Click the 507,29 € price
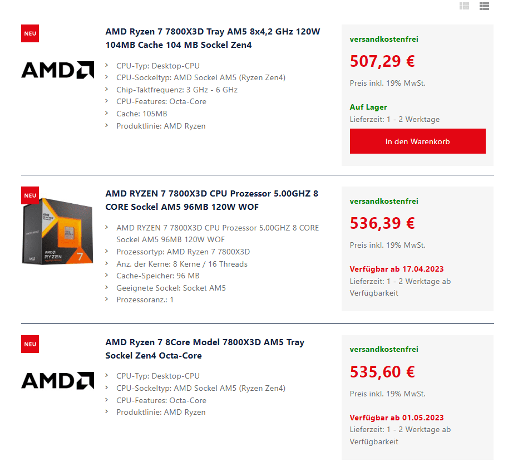This screenshot has height=471, width=513. point(382,61)
